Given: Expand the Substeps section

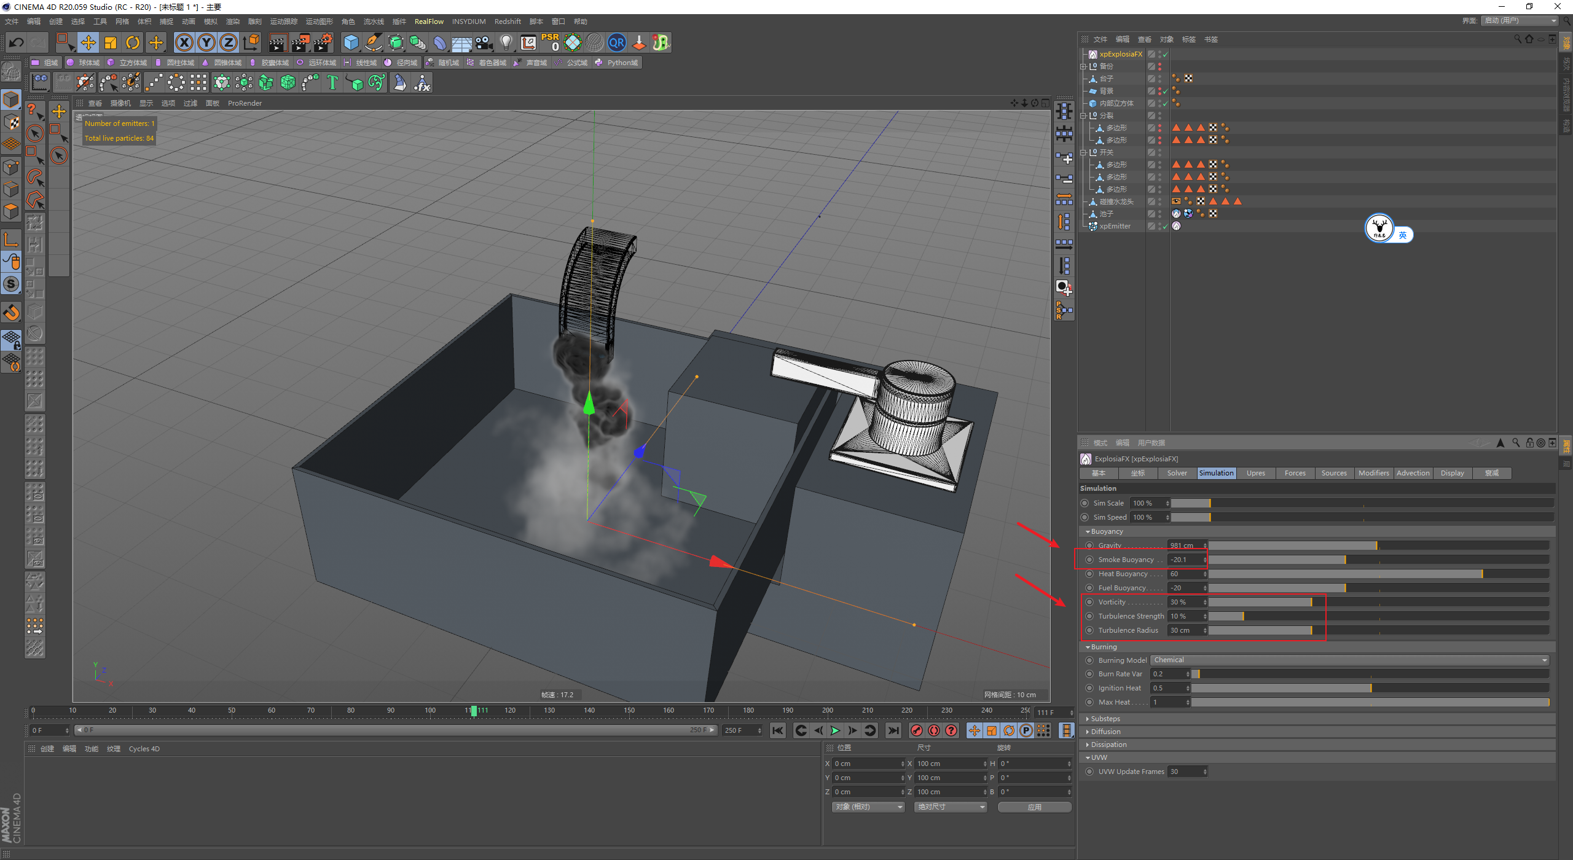Looking at the screenshot, I should tap(1105, 719).
